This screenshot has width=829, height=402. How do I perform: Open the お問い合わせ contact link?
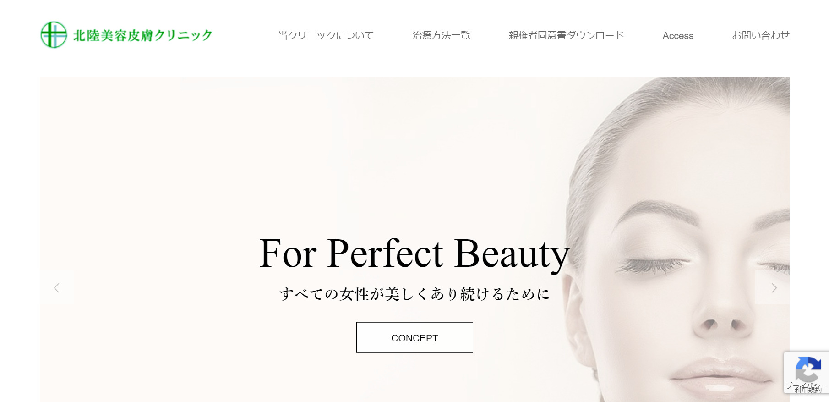tap(761, 35)
